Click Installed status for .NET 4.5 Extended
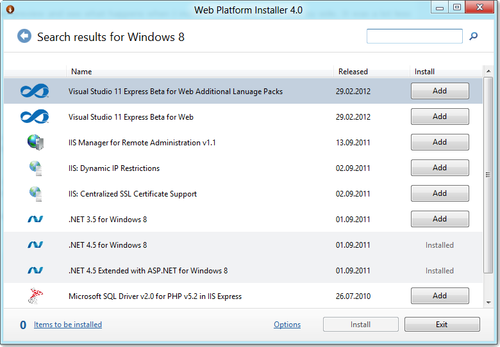500x347 pixels. 439,271
